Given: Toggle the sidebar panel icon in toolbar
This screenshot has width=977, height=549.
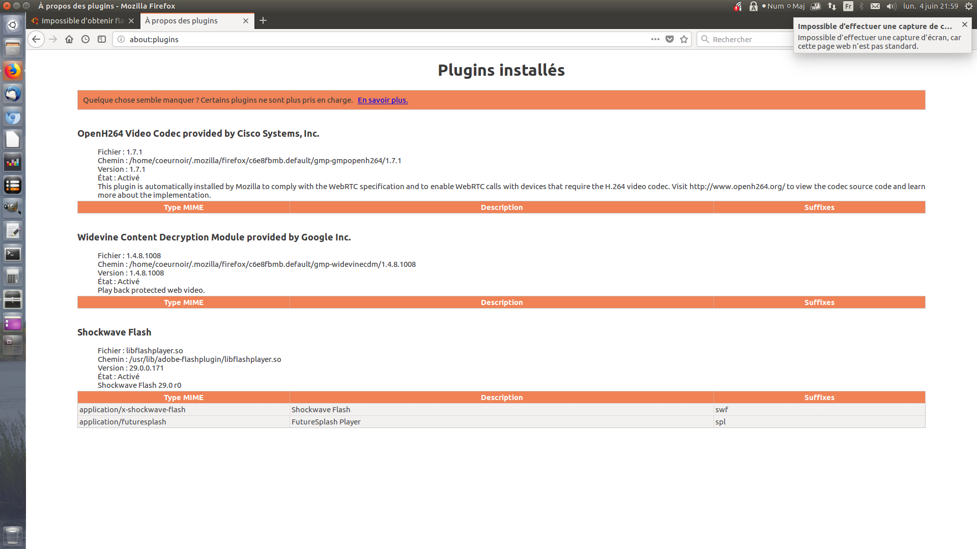Looking at the screenshot, I should coord(102,40).
